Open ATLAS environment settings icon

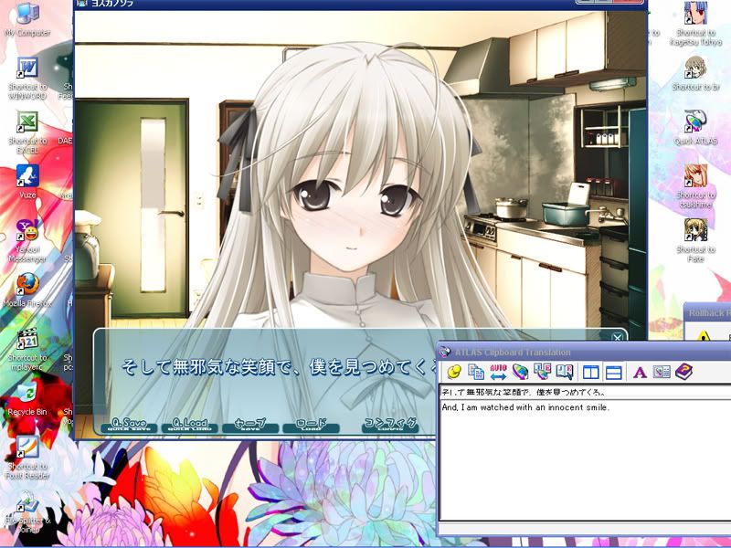(x=662, y=372)
